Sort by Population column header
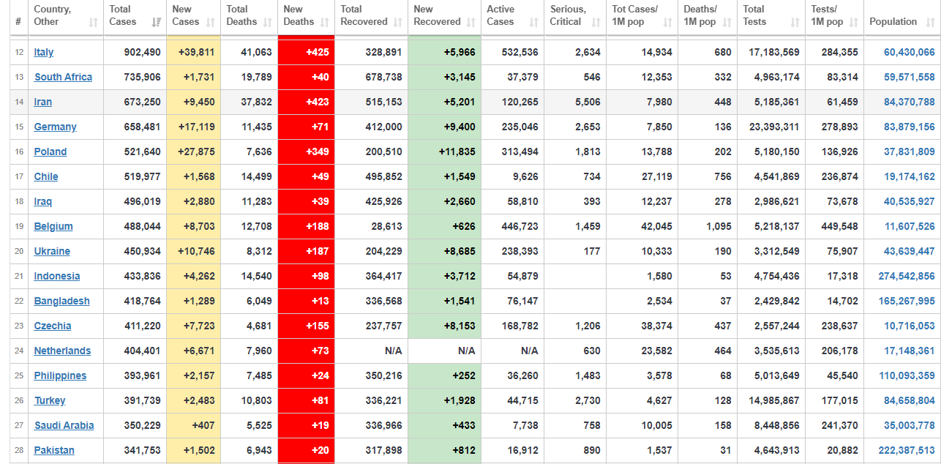 (x=901, y=16)
